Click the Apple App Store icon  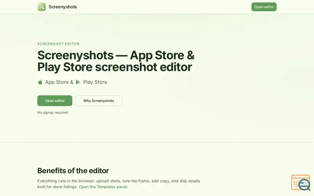pyautogui.click(x=40, y=82)
